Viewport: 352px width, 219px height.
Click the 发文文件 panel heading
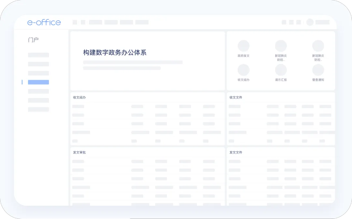click(x=236, y=152)
